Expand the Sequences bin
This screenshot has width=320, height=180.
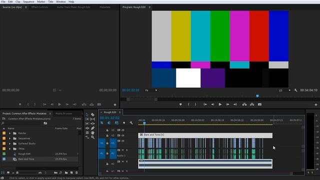pos(9,138)
